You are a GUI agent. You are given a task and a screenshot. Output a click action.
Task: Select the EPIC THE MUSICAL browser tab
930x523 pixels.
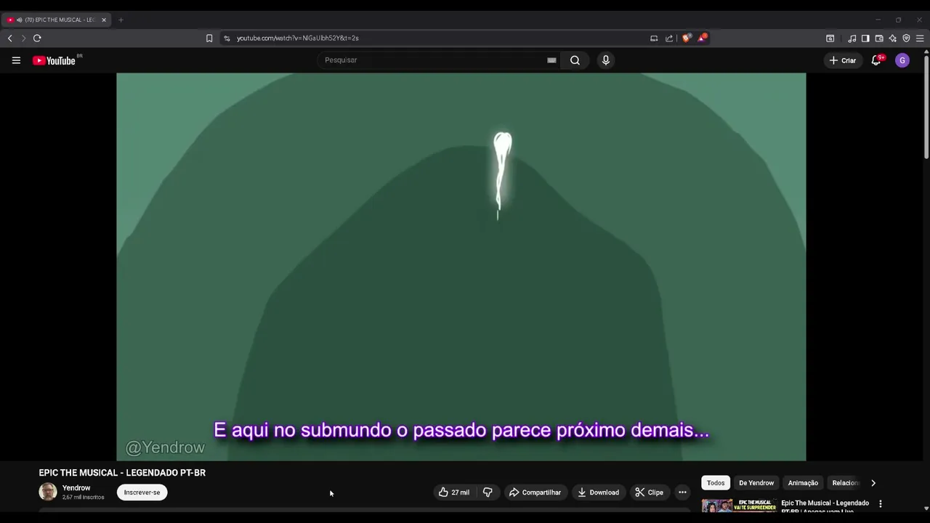point(57,20)
